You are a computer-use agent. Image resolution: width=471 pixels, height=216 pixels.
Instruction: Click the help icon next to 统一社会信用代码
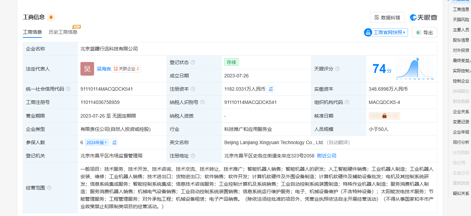(68, 89)
